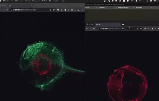Open the Bookmarks menu
This screenshot has width=159, height=101.
coord(36,1)
